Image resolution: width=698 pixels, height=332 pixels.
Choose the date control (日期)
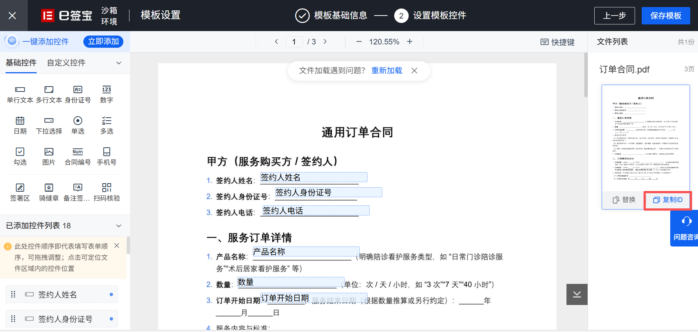pyautogui.click(x=20, y=125)
